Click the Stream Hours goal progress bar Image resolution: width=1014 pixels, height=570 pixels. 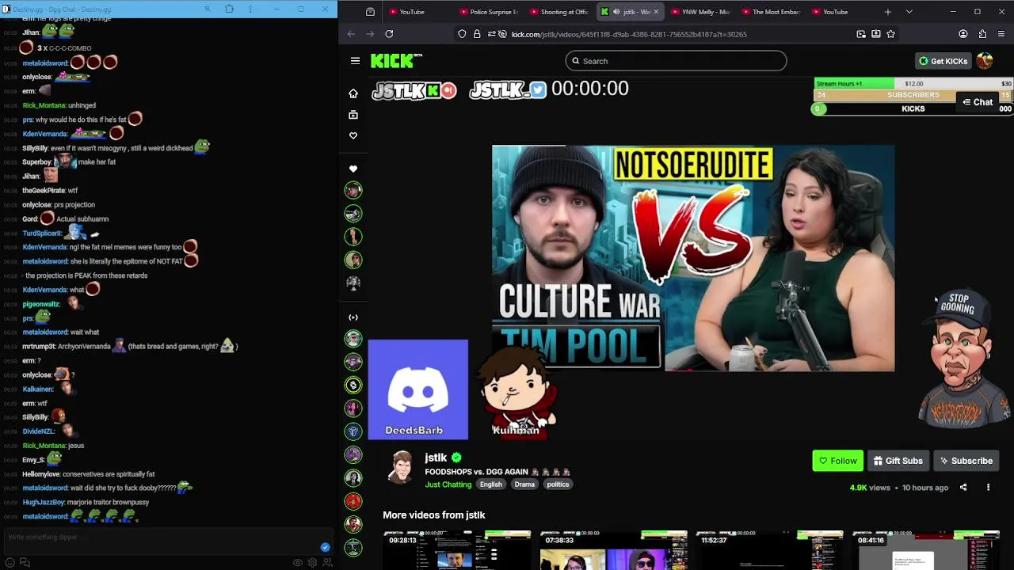(913, 83)
